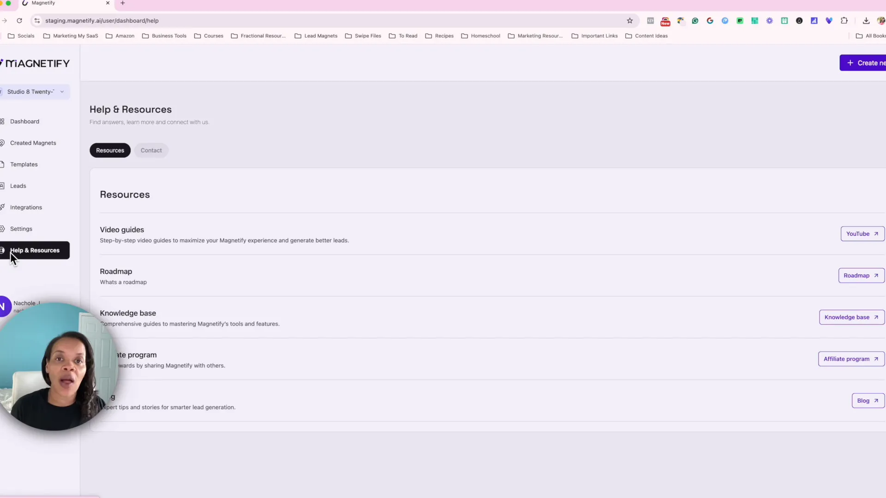
Task: Open Settings in the sidebar
Action: [21, 229]
